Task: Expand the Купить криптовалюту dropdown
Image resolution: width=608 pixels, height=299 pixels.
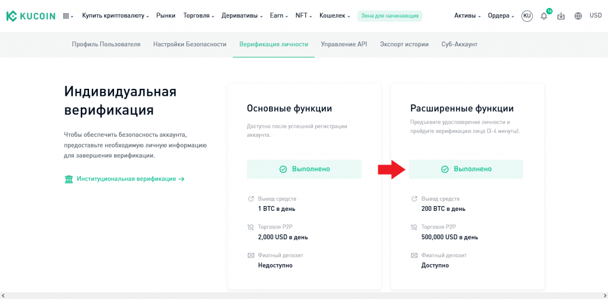Action: point(116,16)
